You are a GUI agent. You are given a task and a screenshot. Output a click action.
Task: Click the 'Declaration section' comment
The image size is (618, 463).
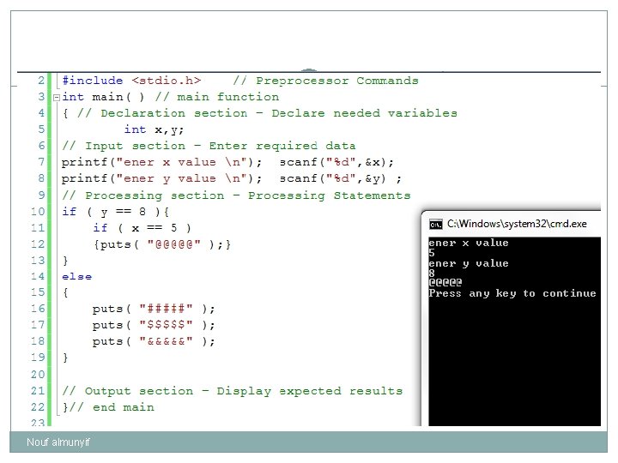click(267, 113)
